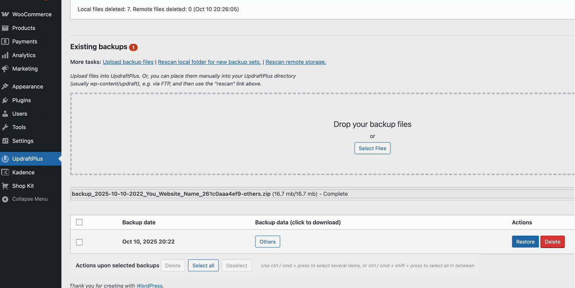The image size is (575, 288).
Task: Open Plugins via the plug icon
Action: coord(6,100)
